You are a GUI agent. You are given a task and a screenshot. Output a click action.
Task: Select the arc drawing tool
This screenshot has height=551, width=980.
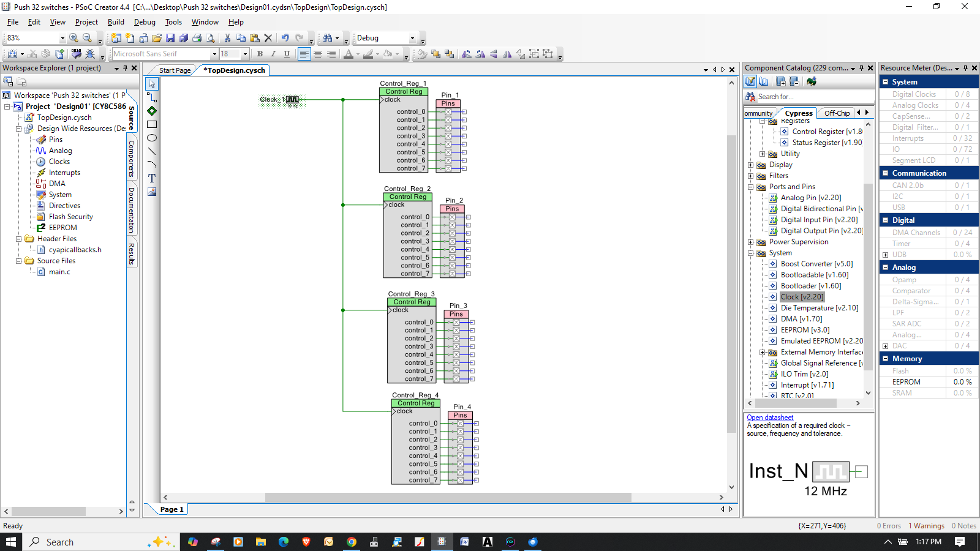click(x=152, y=165)
